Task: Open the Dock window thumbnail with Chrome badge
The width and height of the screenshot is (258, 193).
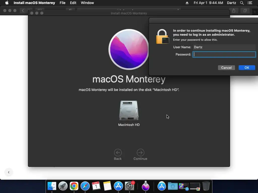Action: click(195, 187)
